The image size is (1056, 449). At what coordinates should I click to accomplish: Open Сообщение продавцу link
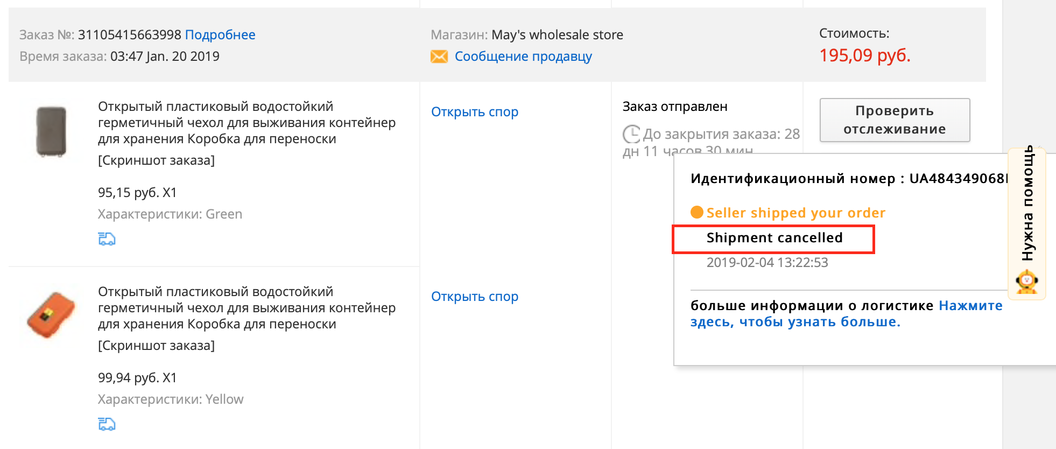[523, 57]
